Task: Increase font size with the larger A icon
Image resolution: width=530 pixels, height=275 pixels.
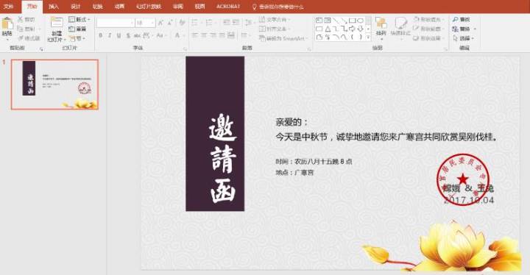Action: (x=161, y=23)
